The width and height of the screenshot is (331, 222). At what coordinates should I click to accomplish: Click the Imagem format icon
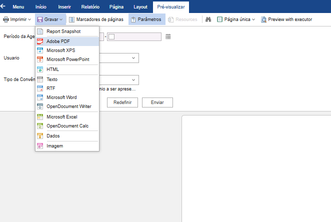coord(40,146)
